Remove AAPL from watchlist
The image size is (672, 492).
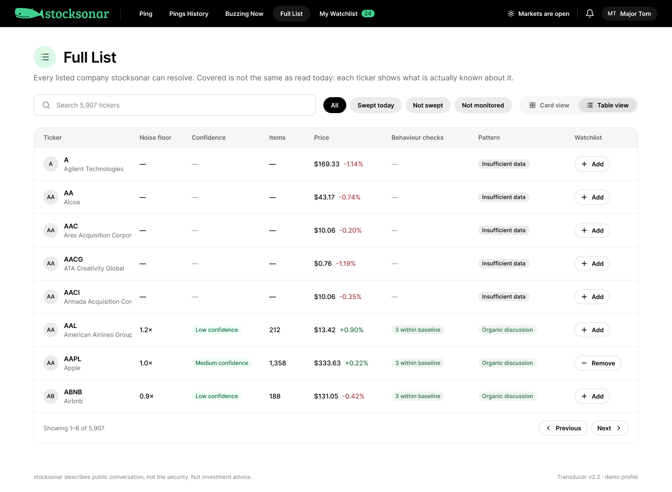tap(598, 363)
